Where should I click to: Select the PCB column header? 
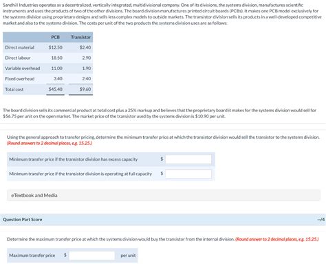[x=55, y=37]
